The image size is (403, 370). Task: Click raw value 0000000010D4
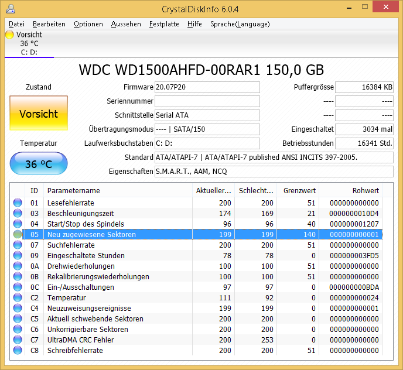tap(354, 214)
